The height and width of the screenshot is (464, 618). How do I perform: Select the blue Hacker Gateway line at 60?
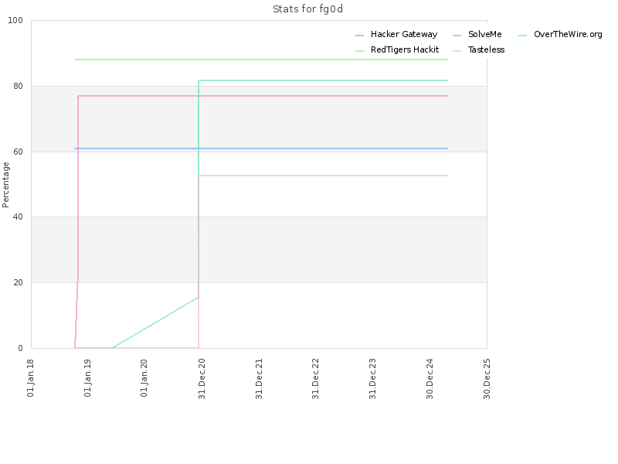pyautogui.click(x=261, y=148)
